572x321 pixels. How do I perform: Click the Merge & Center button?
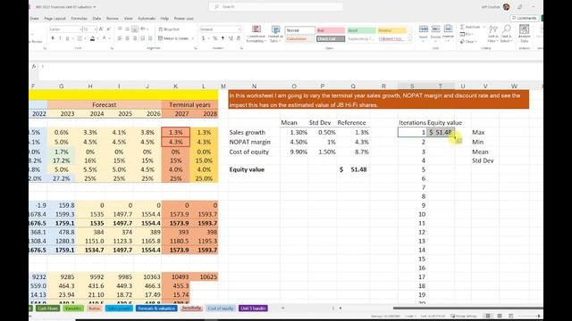[173, 38]
